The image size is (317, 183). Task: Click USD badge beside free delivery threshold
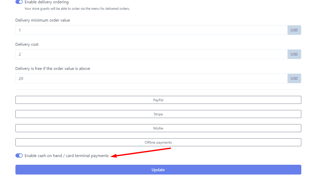coord(294,78)
